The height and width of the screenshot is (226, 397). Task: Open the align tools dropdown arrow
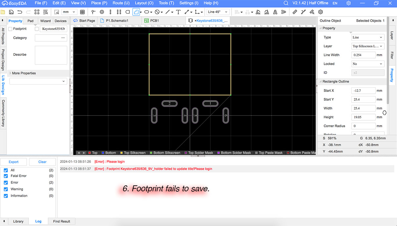(x=242, y=12)
